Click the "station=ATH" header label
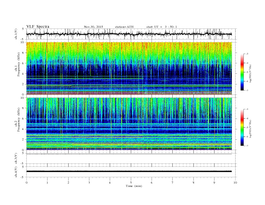The height and width of the screenshot is (205, 265). coord(124,27)
